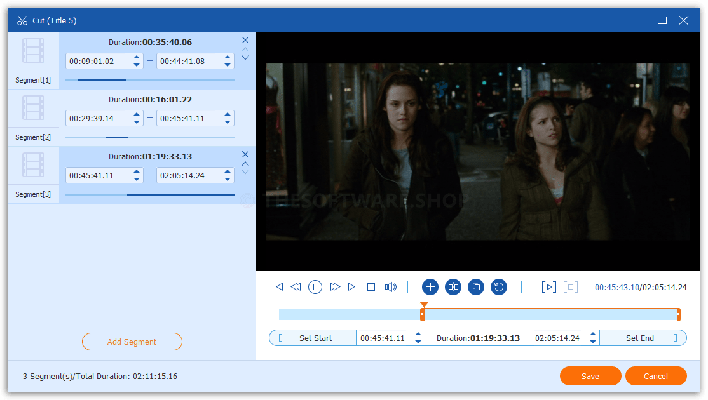Viewport: 708px width, 400px height.
Task: Save the cut segments
Action: click(590, 376)
